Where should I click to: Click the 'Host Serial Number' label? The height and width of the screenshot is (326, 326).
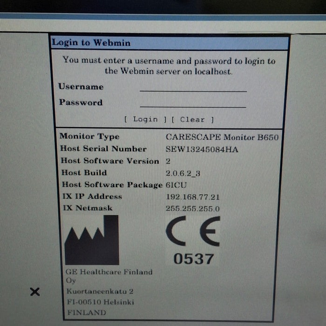103,149
